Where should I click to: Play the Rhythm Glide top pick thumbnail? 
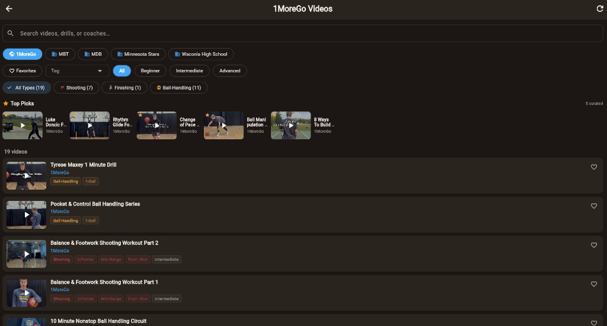click(x=90, y=126)
